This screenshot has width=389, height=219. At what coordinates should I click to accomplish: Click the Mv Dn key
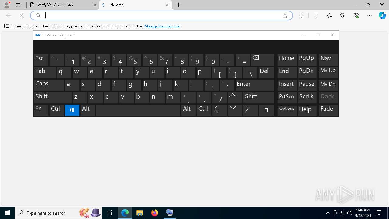coord(328,85)
